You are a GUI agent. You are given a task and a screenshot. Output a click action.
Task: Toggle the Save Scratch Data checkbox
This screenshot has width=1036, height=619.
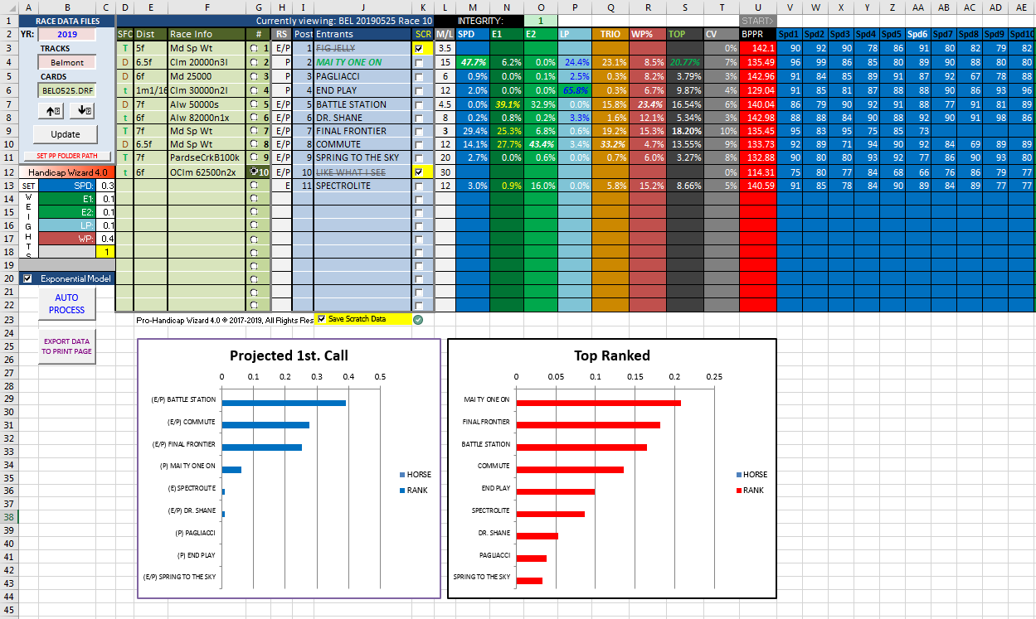(322, 319)
